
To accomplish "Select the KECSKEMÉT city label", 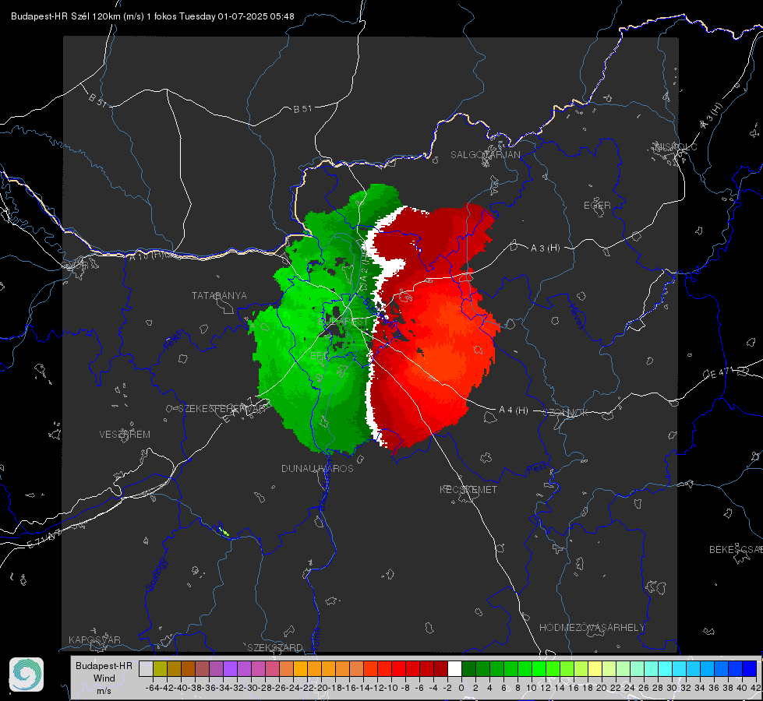I will [x=468, y=490].
